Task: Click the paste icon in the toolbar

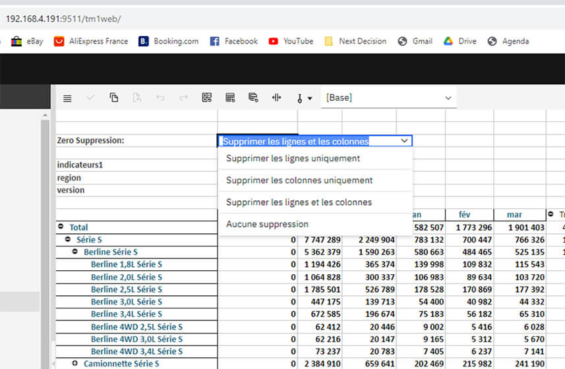Action: tap(137, 98)
